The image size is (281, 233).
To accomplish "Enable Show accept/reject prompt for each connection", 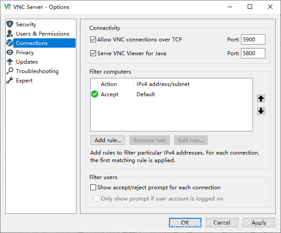I will click(93, 188).
